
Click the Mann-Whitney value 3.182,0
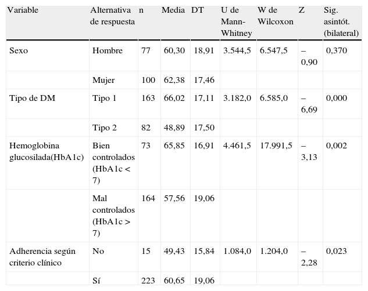point(237,99)
